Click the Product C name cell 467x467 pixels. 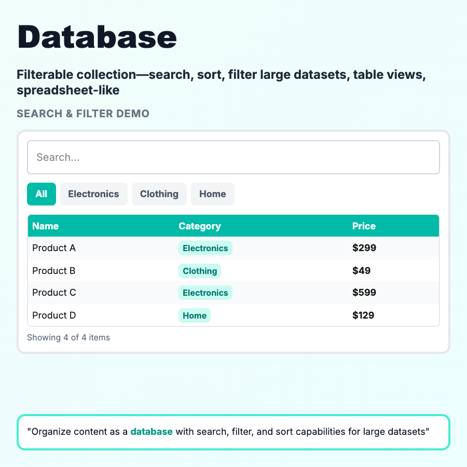coord(54,293)
